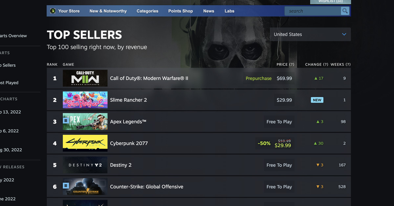This screenshot has width=394, height=206.
Task: Click Slime Rancher 2 $29.99 price
Action: click(284, 100)
